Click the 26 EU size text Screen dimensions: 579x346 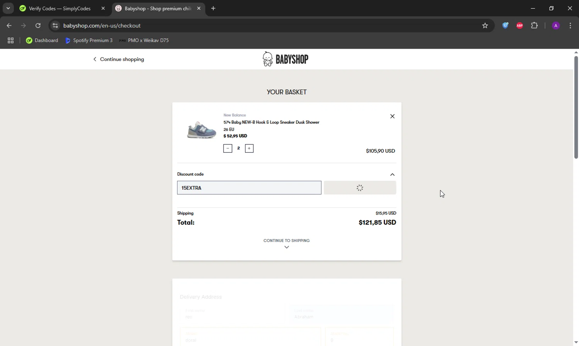(229, 129)
